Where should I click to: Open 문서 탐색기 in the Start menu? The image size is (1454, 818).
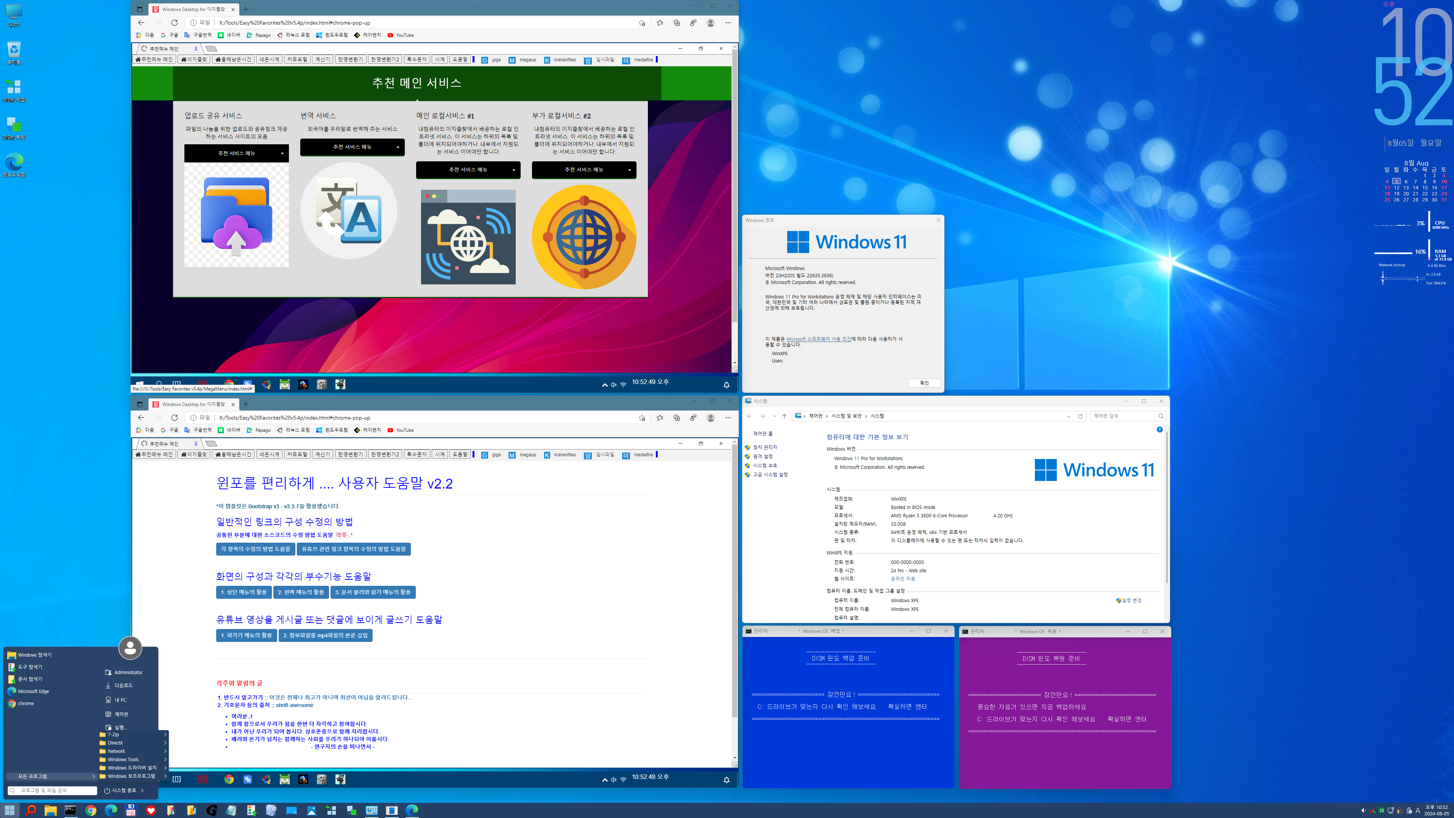pos(25,679)
